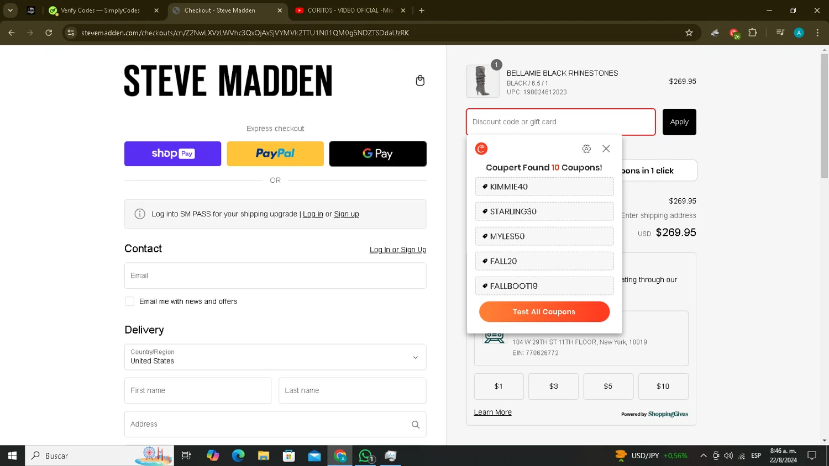
Task: View site information icon in address bar
Action: [x=71, y=33]
